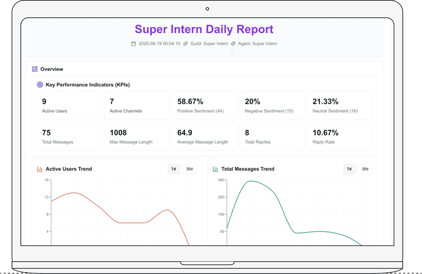The height and width of the screenshot is (274, 422).
Task: Click the Super Intern Daily Report title
Action: pyautogui.click(x=204, y=29)
